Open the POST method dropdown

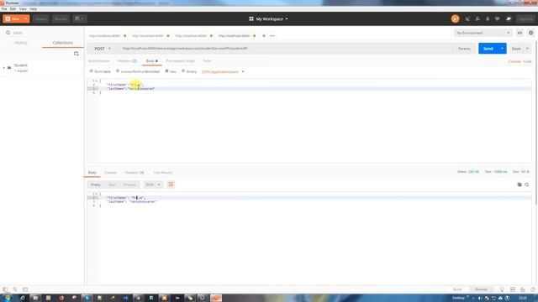click(103, 49)
